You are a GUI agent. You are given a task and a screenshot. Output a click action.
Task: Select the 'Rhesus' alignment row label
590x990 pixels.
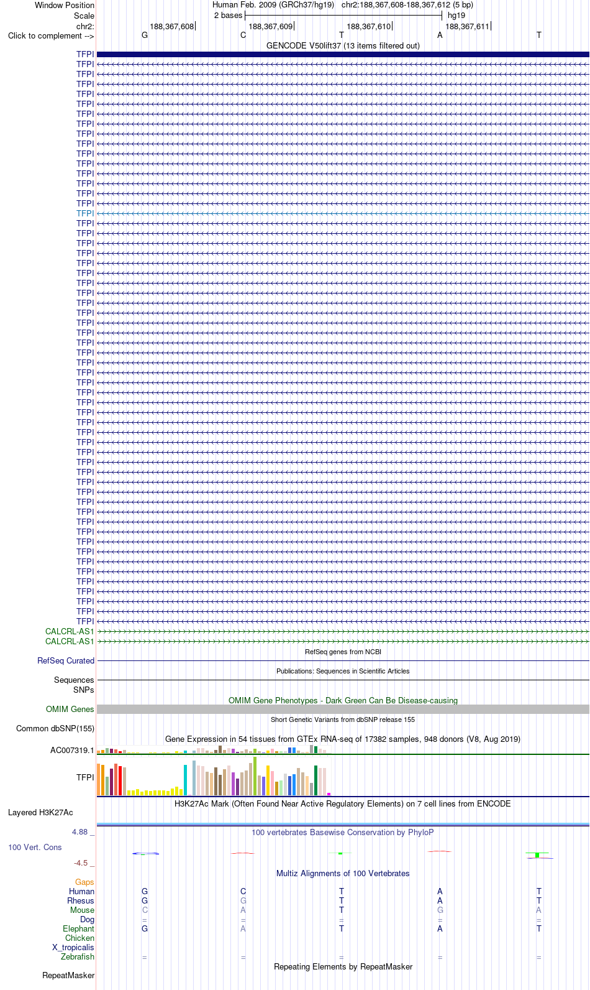(x=81, y=900)
